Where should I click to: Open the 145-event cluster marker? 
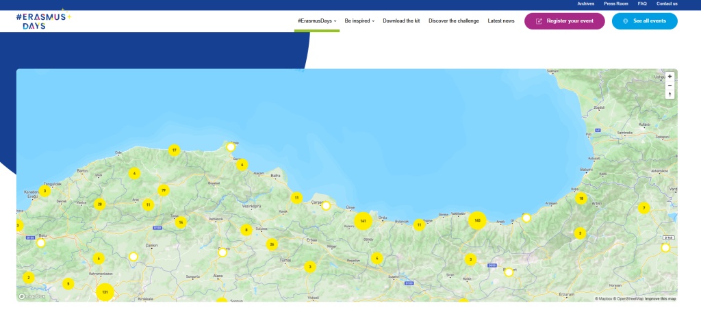click(477, 220)
